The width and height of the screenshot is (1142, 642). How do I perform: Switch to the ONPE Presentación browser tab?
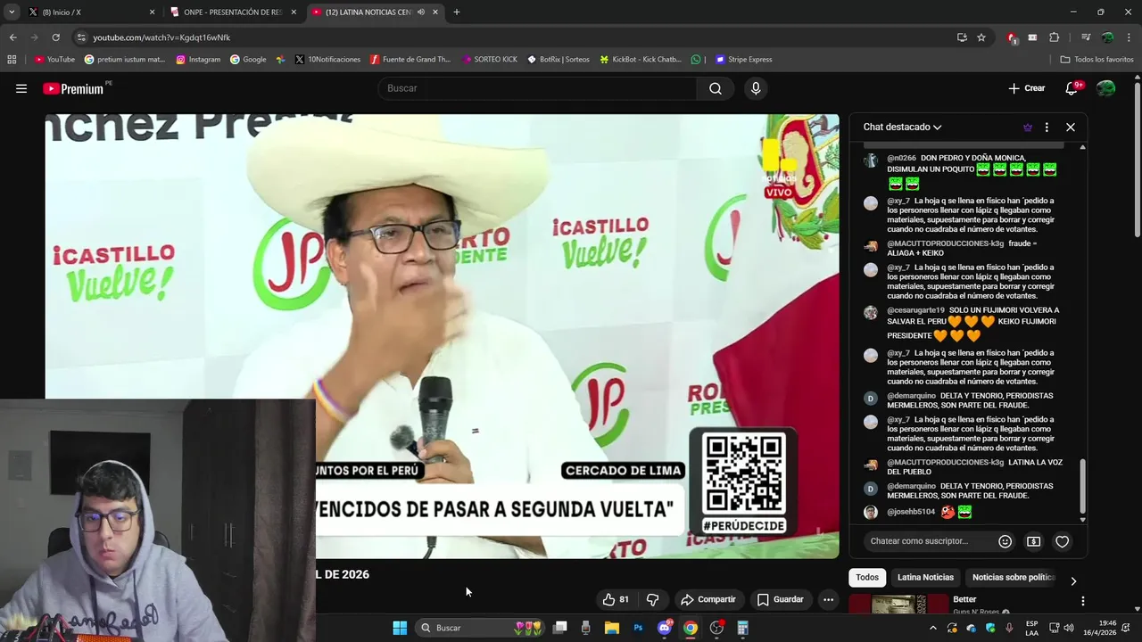233,12
